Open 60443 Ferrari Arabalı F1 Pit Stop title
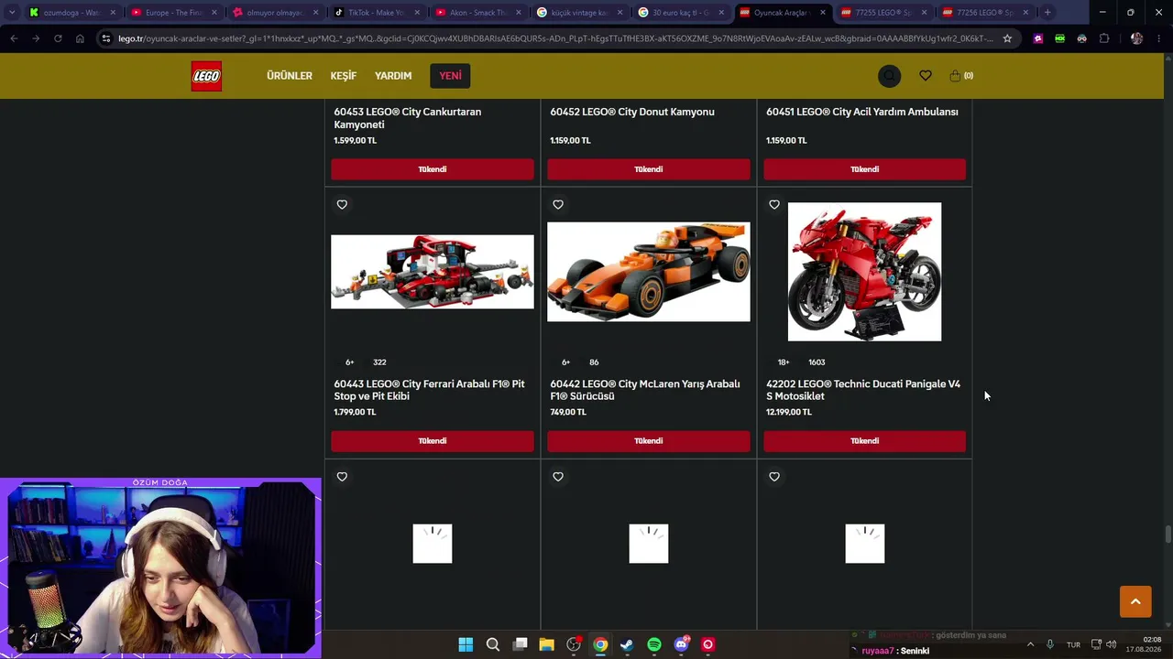 (429, 390)
